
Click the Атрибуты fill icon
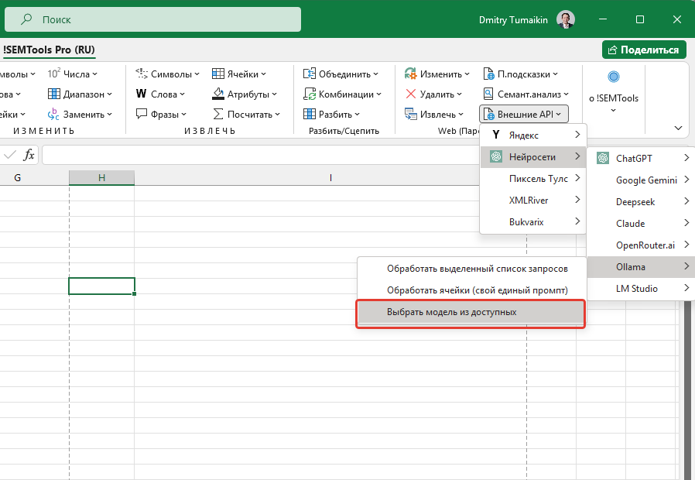point(218,94)
